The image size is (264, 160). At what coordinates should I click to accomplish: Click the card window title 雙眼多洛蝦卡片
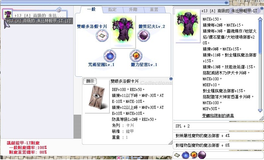(x=125, y=81)
